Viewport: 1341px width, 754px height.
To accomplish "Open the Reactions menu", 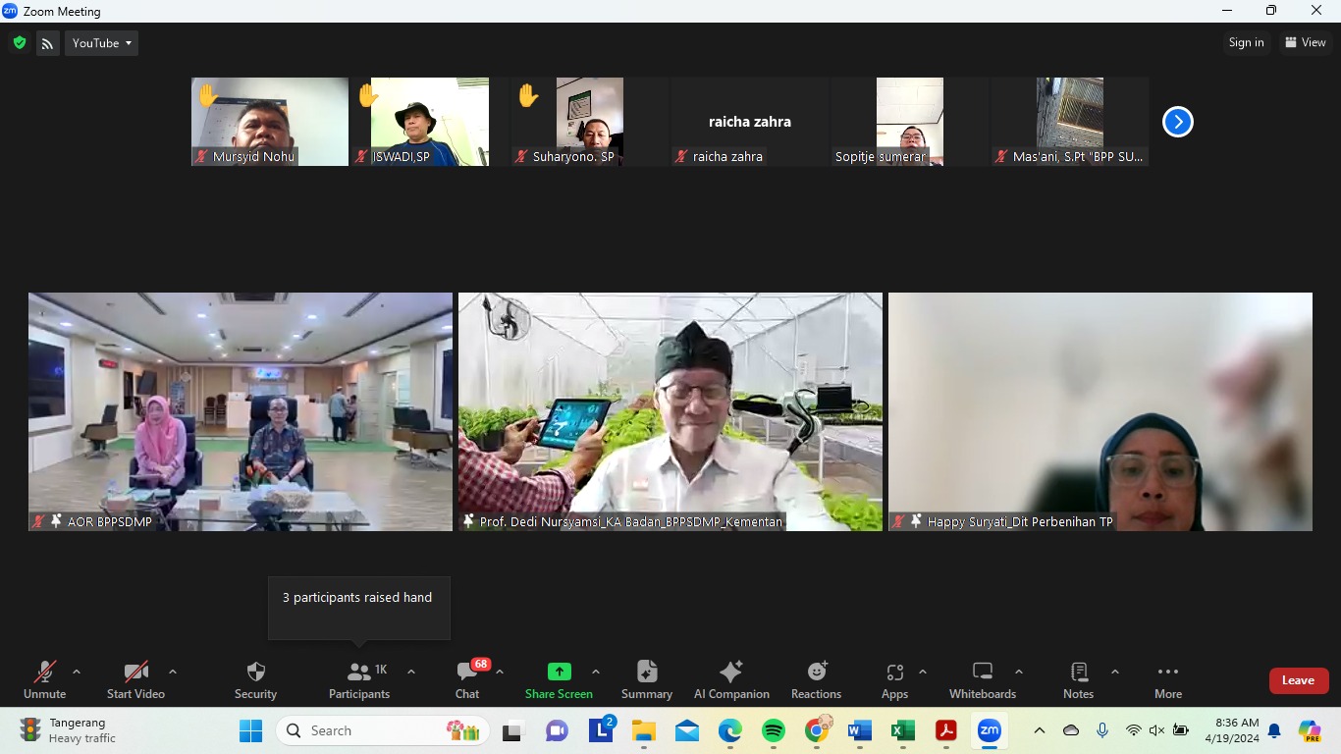I will tap(816, 673).
